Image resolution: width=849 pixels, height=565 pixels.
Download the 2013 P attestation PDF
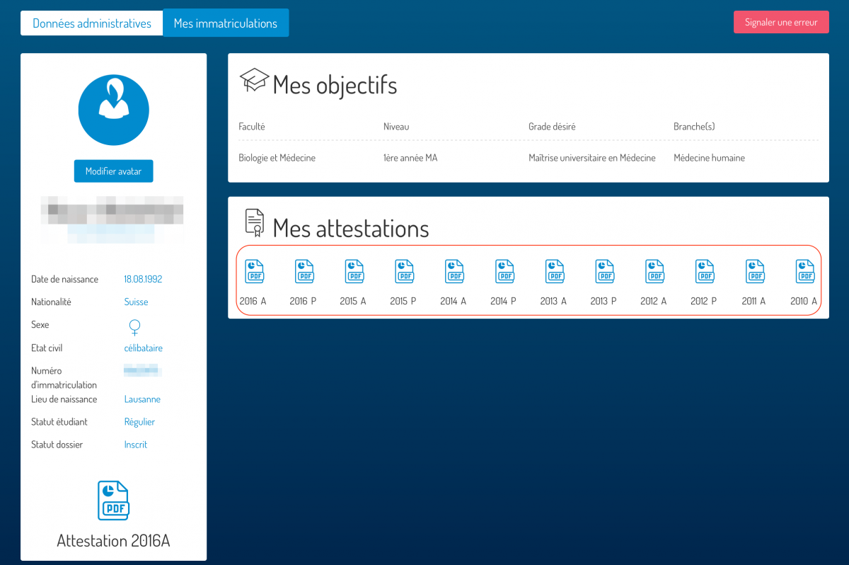605,271
